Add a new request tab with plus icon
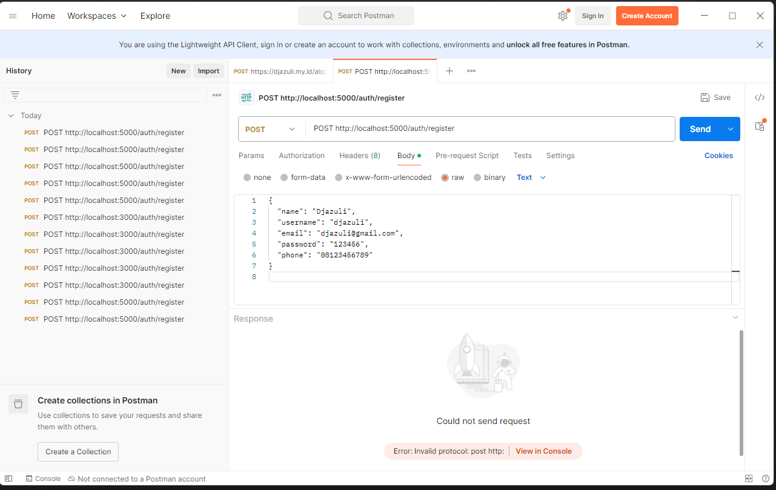The height and width of the screenshot is (490, 776). (449, 71)
